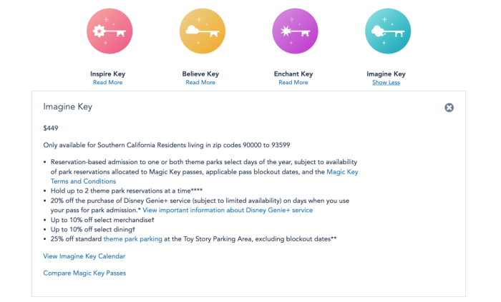Viewport: 501px width, 302px height.
Task: Click the pink Inspire Key icon
Action: (x=107, y=31)
